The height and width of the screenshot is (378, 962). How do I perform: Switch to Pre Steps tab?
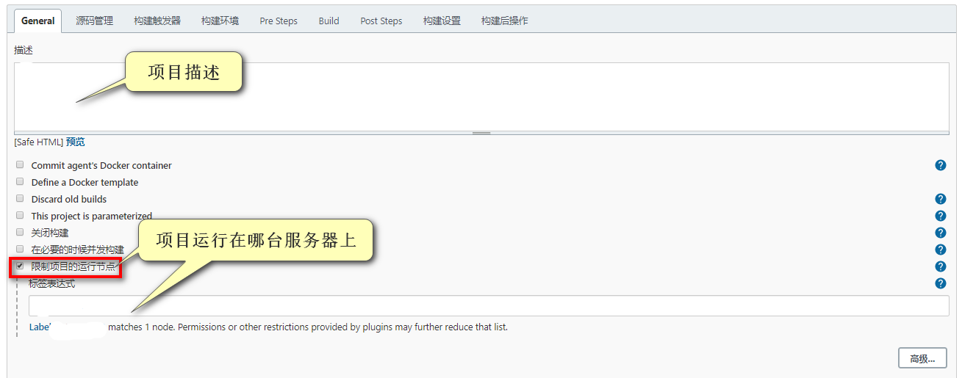(279, 21)
